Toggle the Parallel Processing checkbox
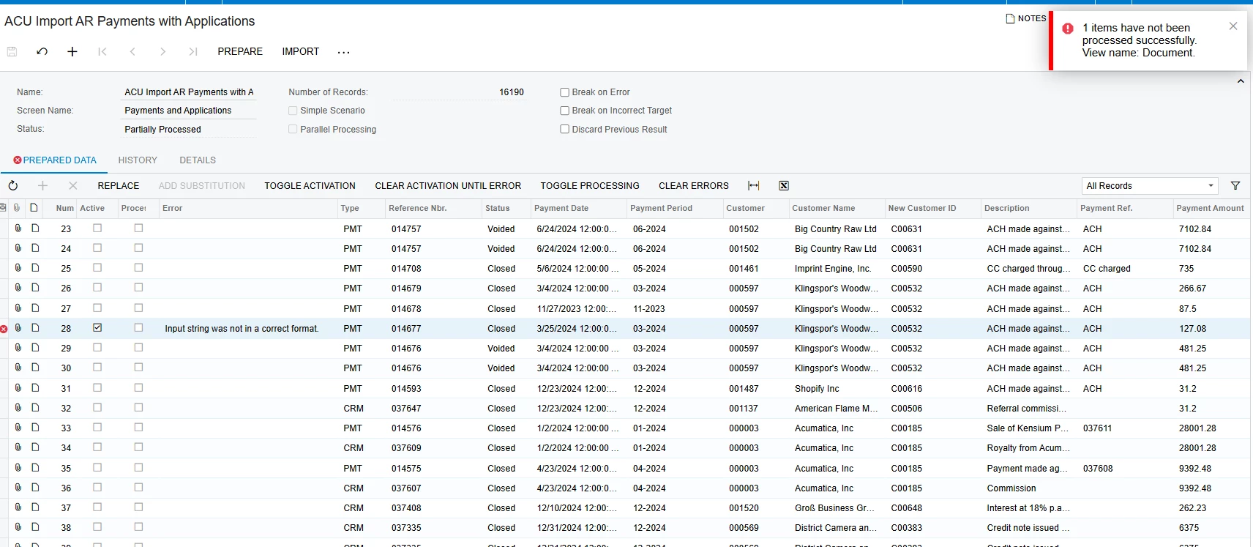This screenshot has height=547, width=1253. click(x=293, y=129)
